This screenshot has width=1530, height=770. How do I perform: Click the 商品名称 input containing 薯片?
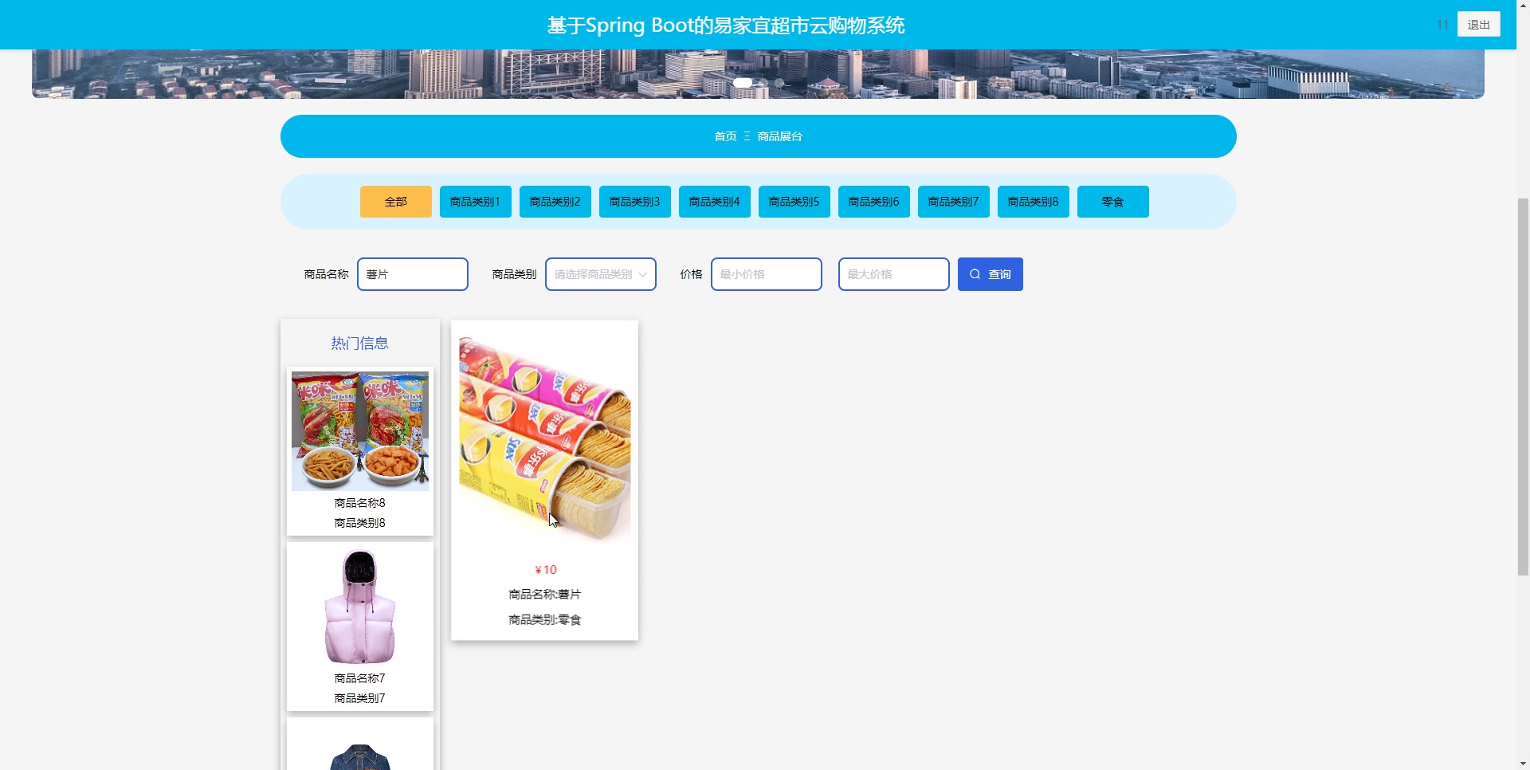pyautogui.click(x=413, y=274)
